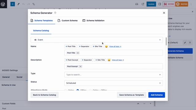Viewport: 196px width, 110px height.
Task: Collapse Custom Fields panel with up chevron
Action: [138, 104]
